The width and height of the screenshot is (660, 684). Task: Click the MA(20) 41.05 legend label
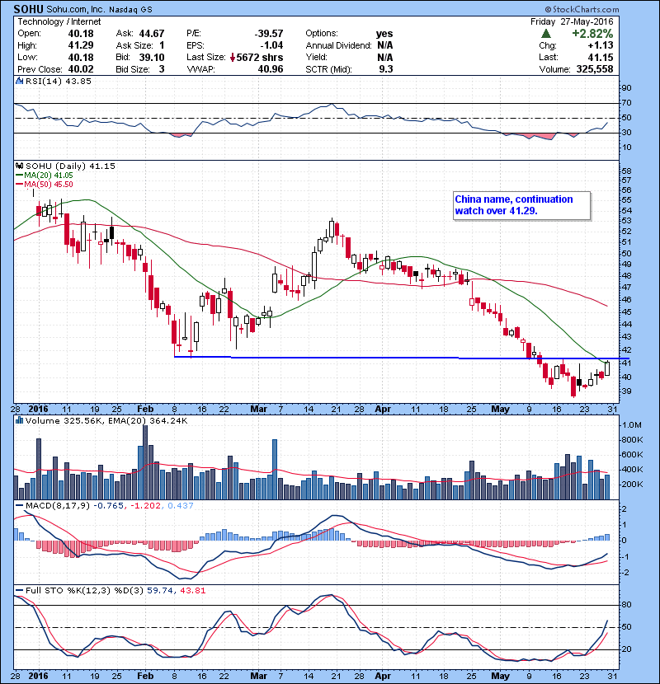(x=48, y=176)
